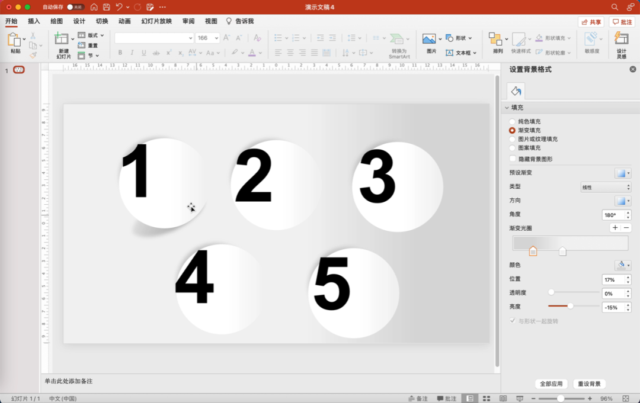Open the gradient stop Color dropdown
Image resolution: width=640 pixels, height=403 pixels.
623,265
